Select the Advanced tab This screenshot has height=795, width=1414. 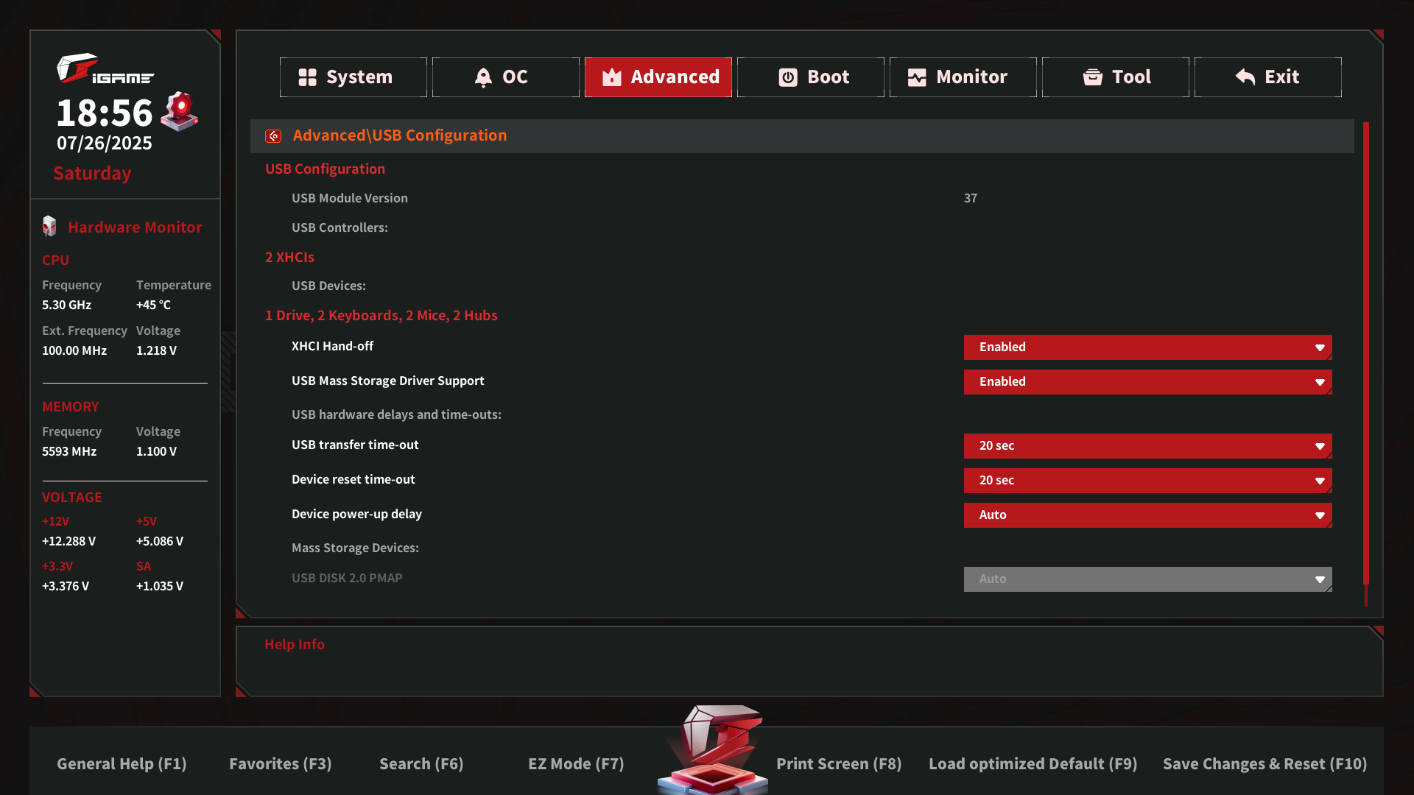(658, 77)
